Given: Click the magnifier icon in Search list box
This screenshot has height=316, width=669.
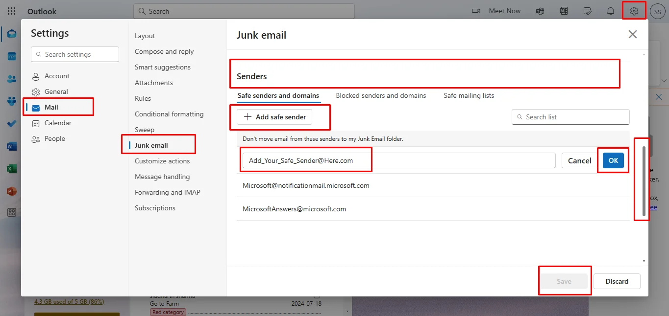Looking at the screenshot, I should (520, 117).
